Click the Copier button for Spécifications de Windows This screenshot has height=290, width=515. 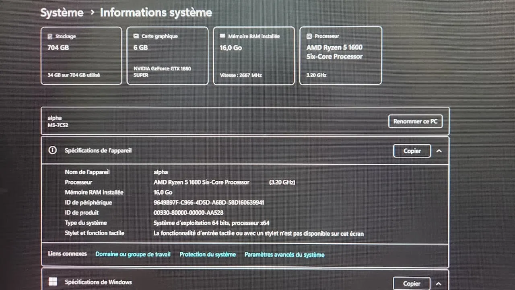click(412, 283)
